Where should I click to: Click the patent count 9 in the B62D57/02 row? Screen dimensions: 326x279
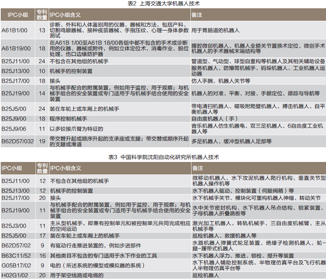tap(42, 245)
